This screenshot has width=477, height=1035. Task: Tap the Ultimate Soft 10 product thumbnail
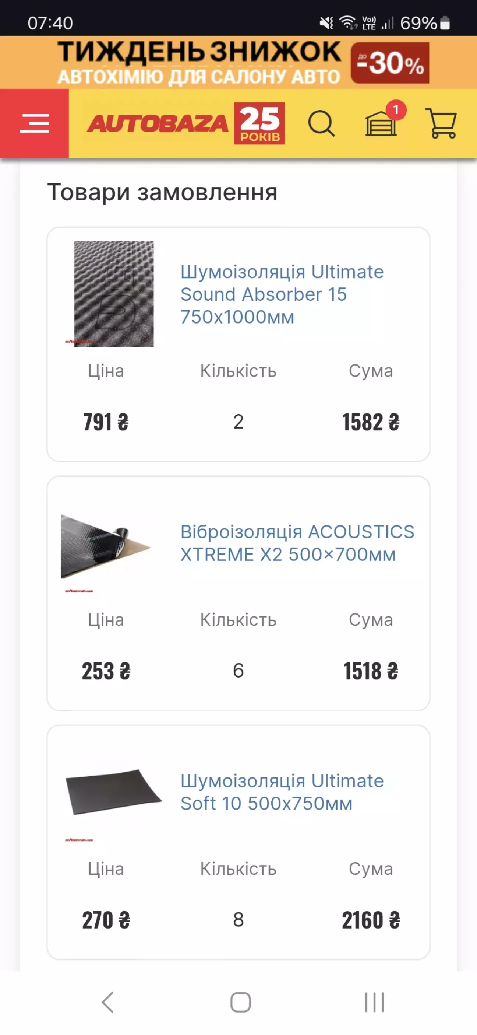pos(113,791)
